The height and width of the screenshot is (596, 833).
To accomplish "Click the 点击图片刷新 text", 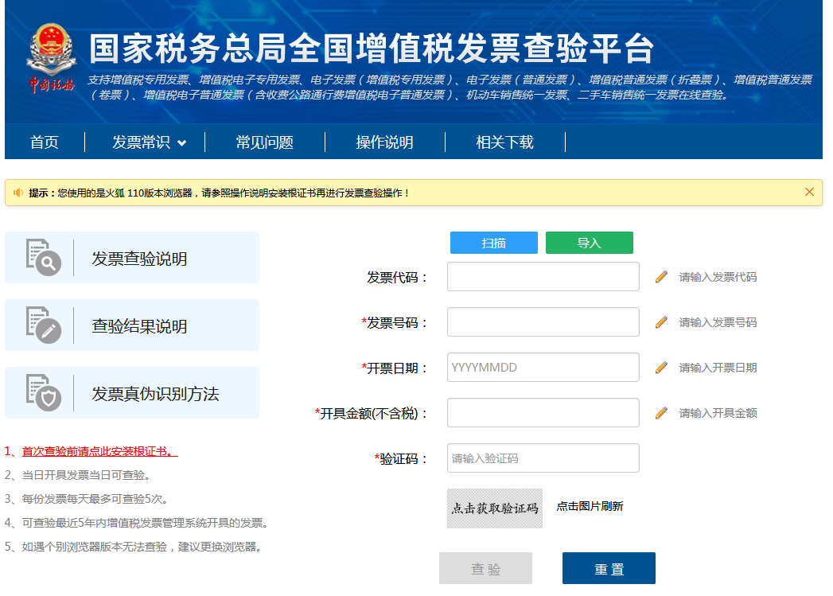I will coord(590,506).
